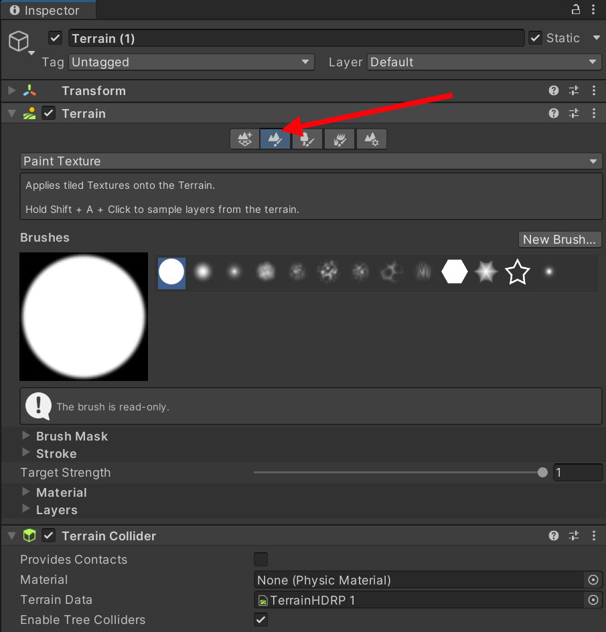The height and width of the screenshot is (632, 606).
Task: Open Terrain Collider help
Action: point(554,536)
